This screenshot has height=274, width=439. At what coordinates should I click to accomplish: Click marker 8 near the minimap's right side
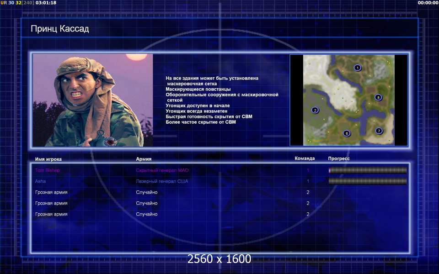(378, 97)
